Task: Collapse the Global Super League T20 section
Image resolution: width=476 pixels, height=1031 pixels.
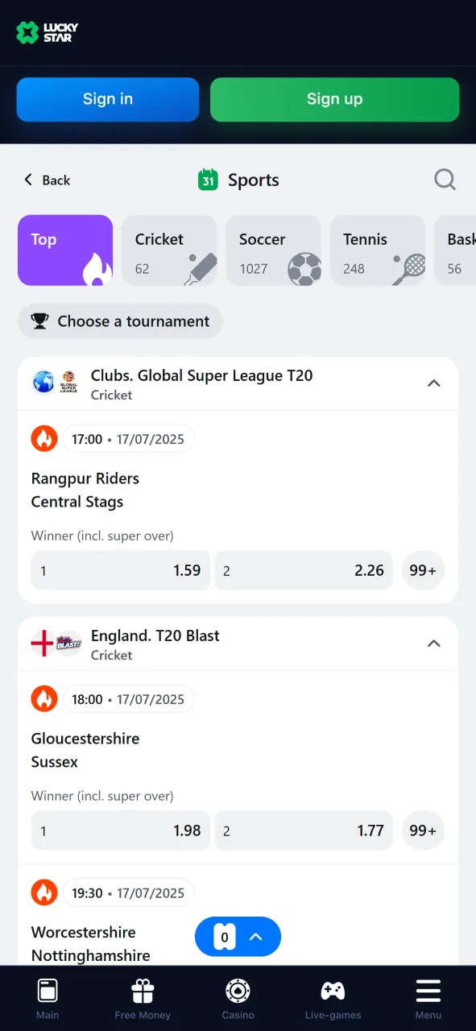Action: tap(434, 383)
